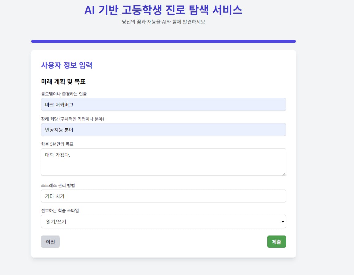Click empty space between 이전 and 제출 buttons

(x=163, y=242)
